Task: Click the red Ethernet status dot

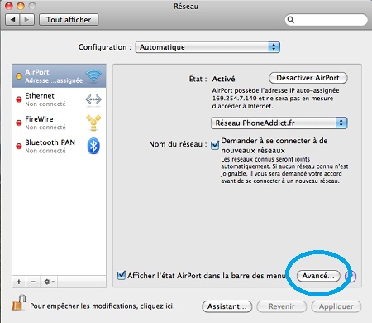Action: click(x=19, y=99)
